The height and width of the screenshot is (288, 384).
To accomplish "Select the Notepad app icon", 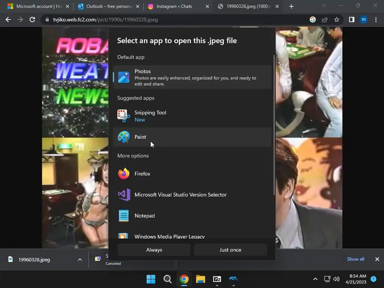I will coord(124,216).
